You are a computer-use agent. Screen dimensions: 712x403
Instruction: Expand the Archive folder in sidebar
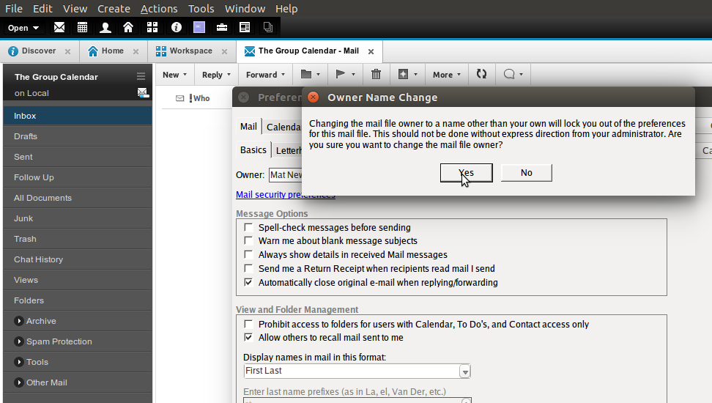19,321
